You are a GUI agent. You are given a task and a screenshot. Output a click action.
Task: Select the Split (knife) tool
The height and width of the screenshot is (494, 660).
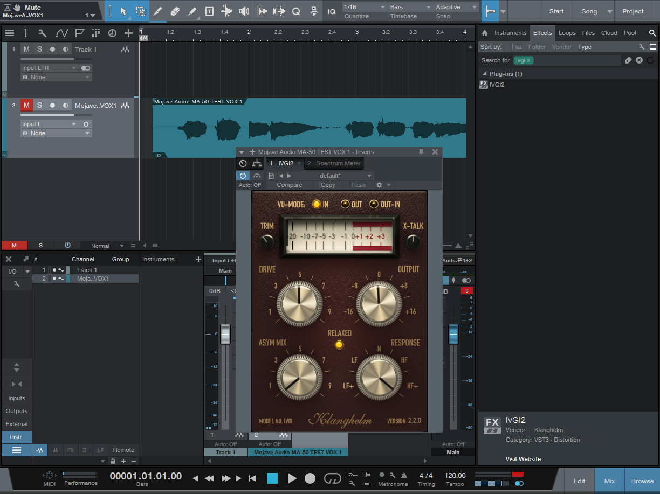pos(157,11)
